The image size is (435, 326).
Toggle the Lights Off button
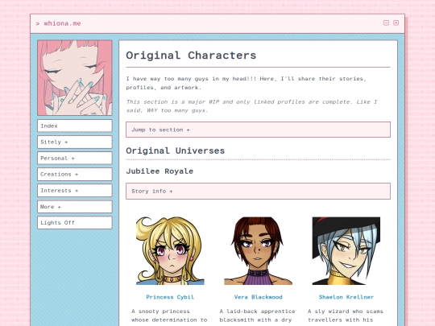[x=75, y=223]
